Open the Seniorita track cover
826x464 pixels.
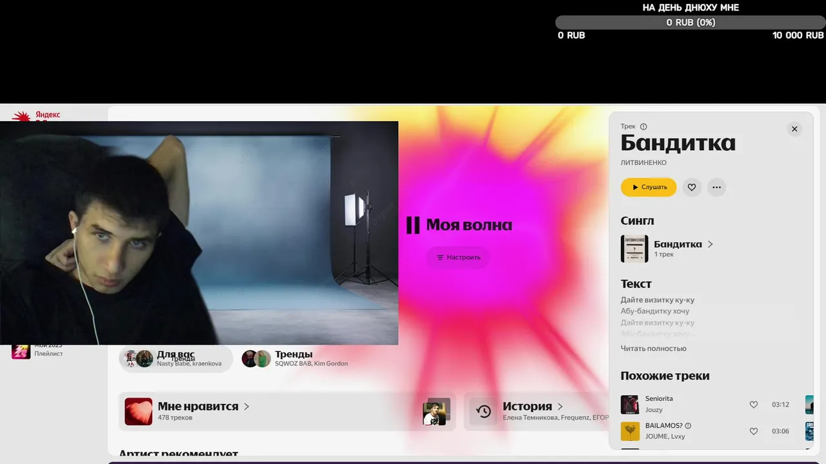tap(630, 405)
